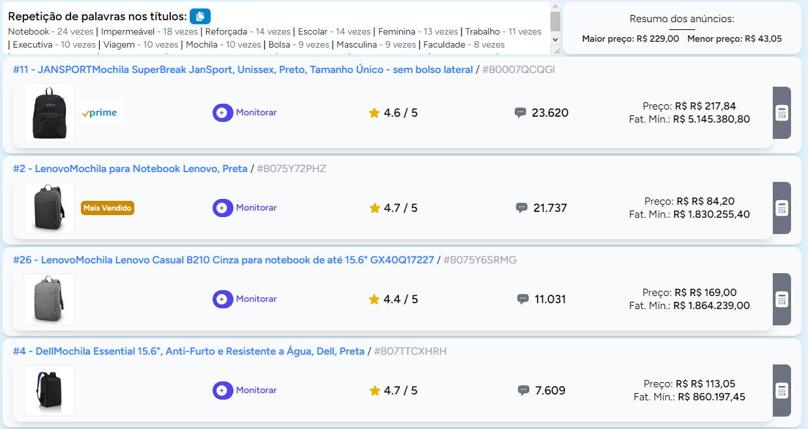Open calculator for Lenovo Casual B210 listing

[781, 299]
